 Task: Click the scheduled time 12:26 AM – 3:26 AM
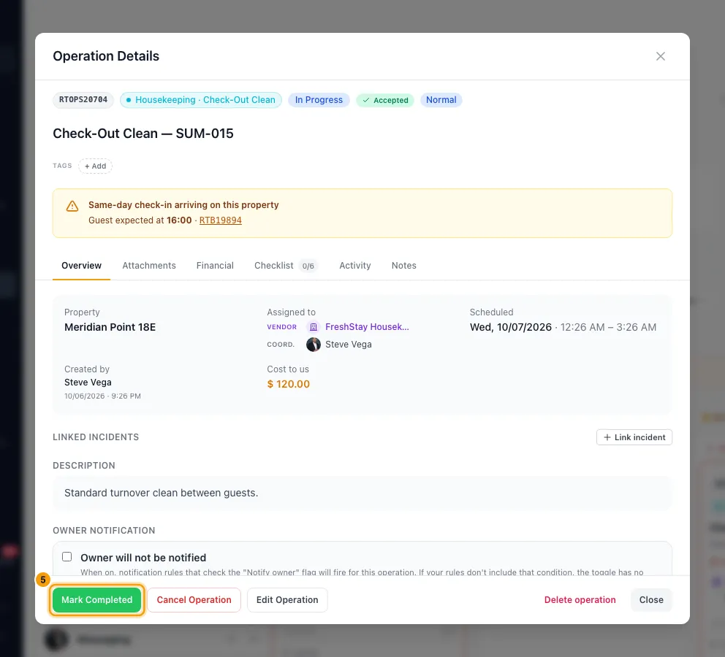(x=608, y=327)
